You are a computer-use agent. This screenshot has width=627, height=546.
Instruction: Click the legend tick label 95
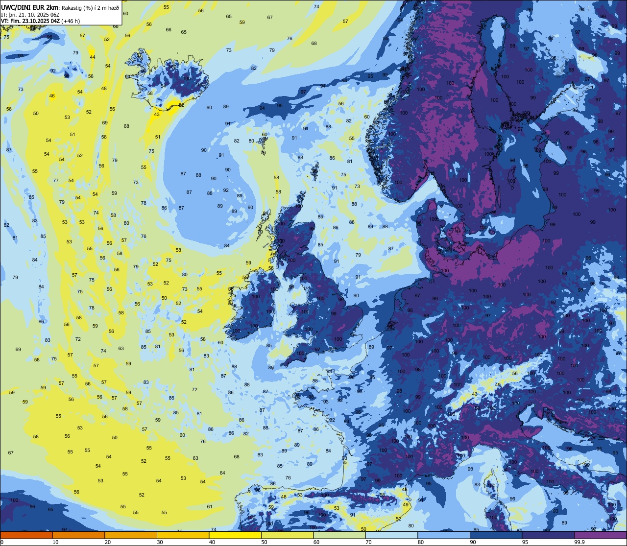pos(525,542)
